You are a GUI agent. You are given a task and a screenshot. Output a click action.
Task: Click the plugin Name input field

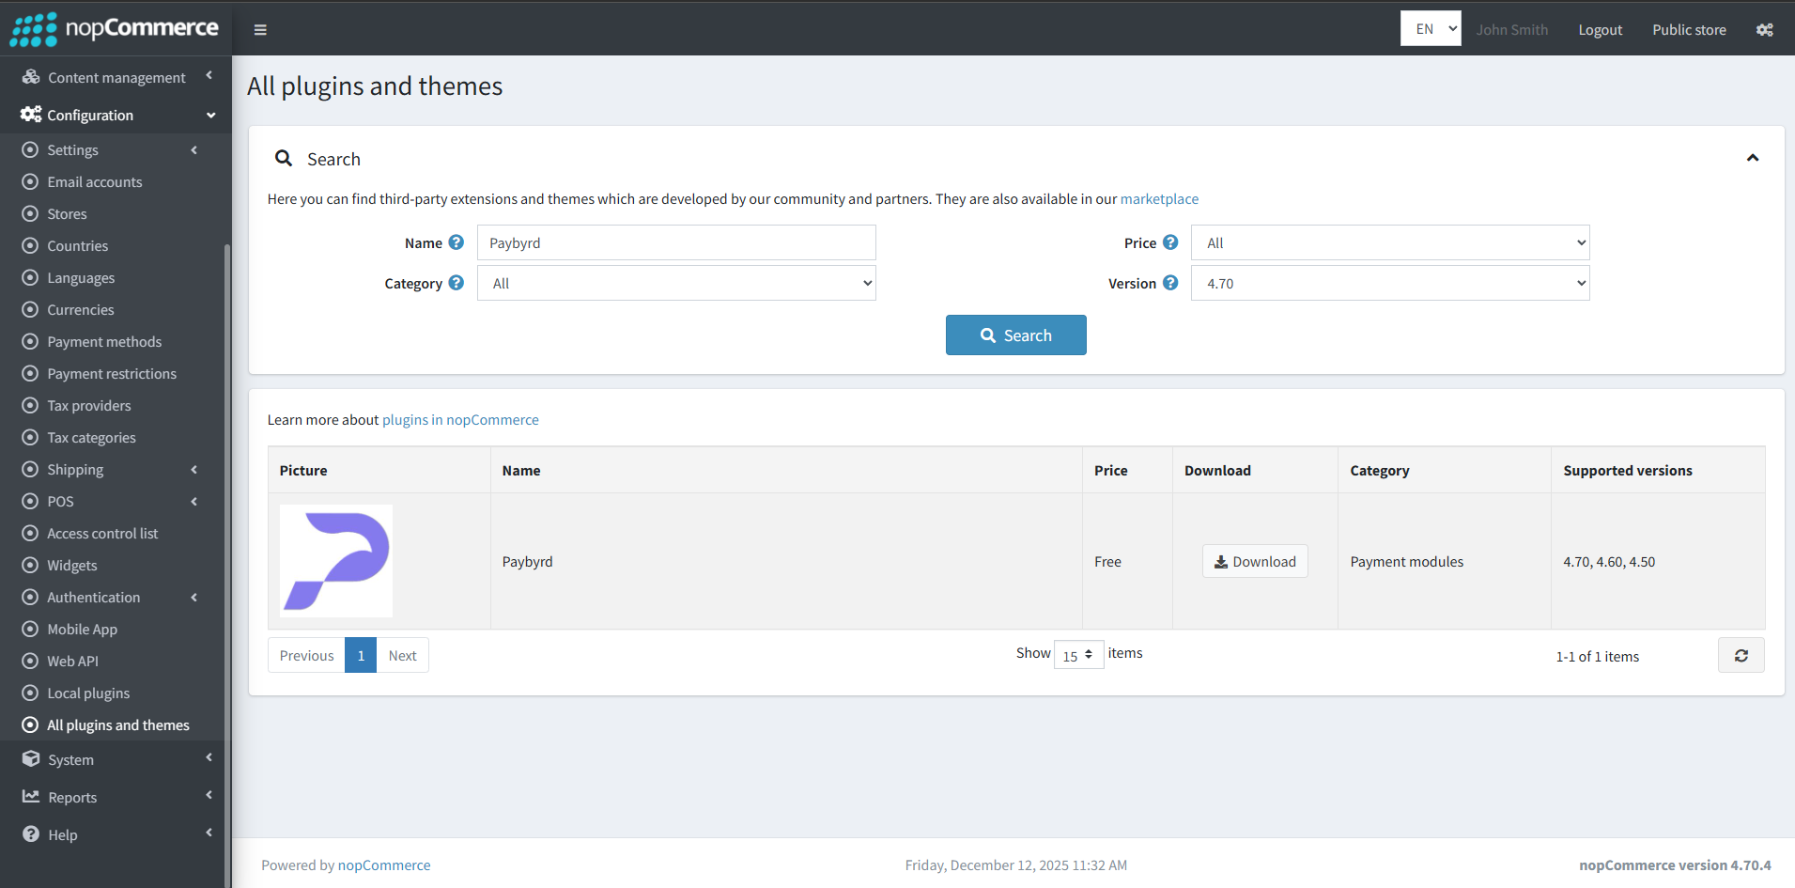pyautogui.click(x=675, y=241)
